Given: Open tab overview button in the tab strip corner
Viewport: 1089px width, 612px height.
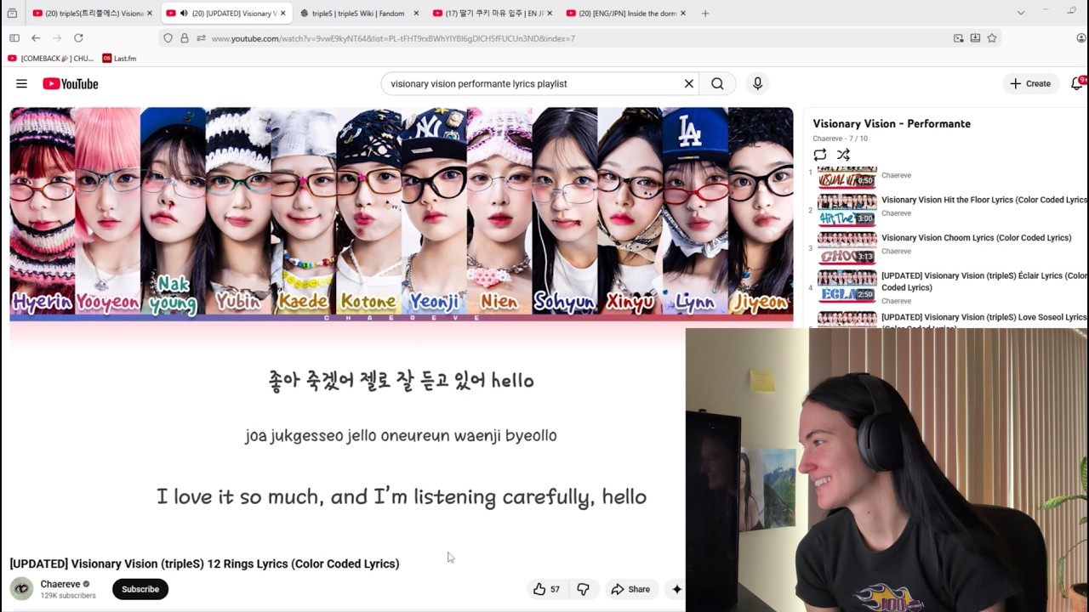Looking at the screenshot, I should coord(12,13).
